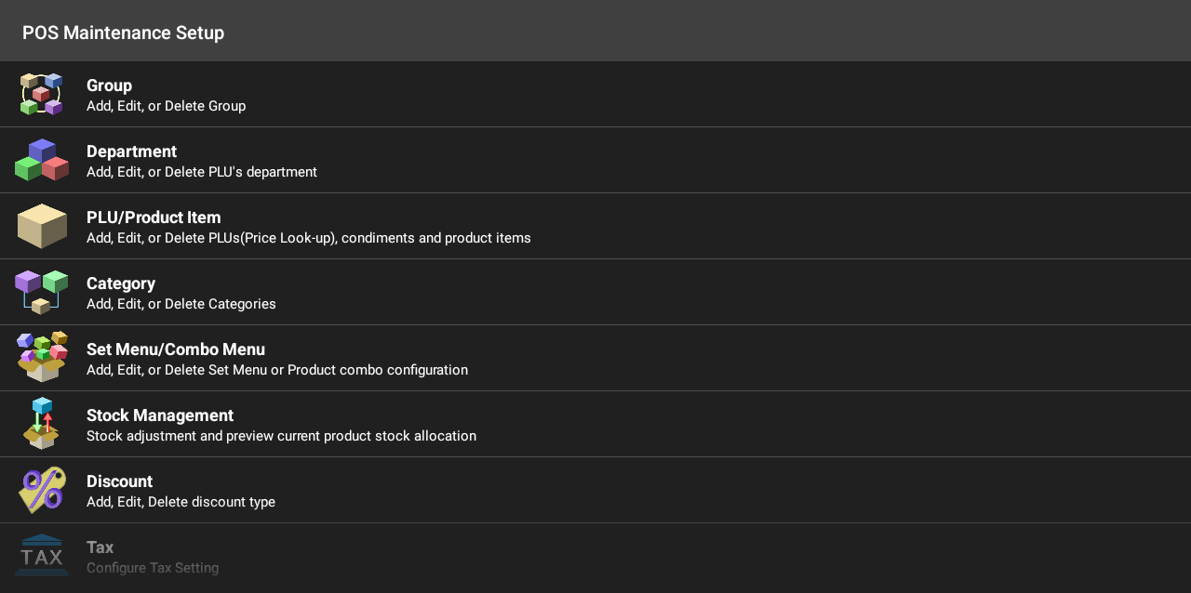Choose the Category title

click(121, 283)
